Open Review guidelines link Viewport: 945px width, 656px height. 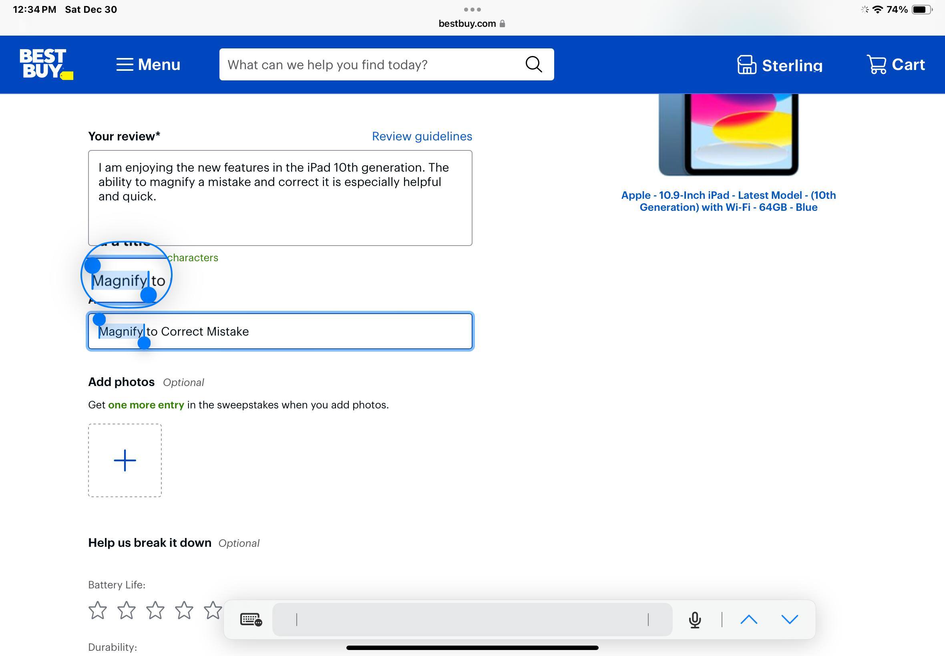(422, 136)
